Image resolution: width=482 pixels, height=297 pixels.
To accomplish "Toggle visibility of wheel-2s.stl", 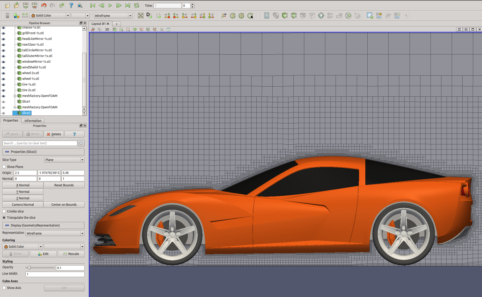I will pos(3,73).
